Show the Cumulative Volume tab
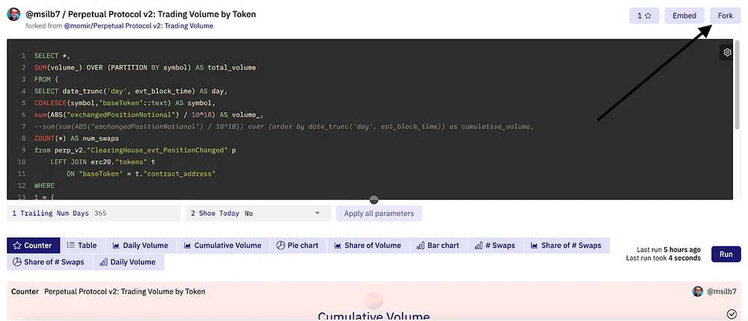Viewport: 748px width, 321px height. point(222,245)
